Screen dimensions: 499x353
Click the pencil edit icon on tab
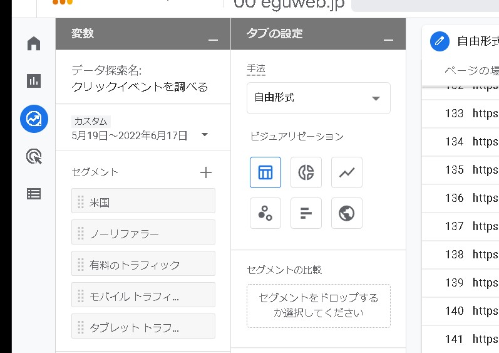440,41
